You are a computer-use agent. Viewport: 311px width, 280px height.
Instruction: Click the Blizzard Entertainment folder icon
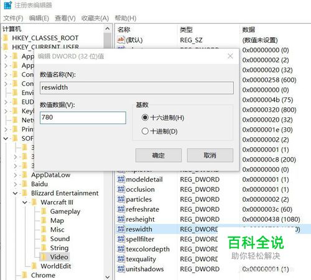[24, 193]
